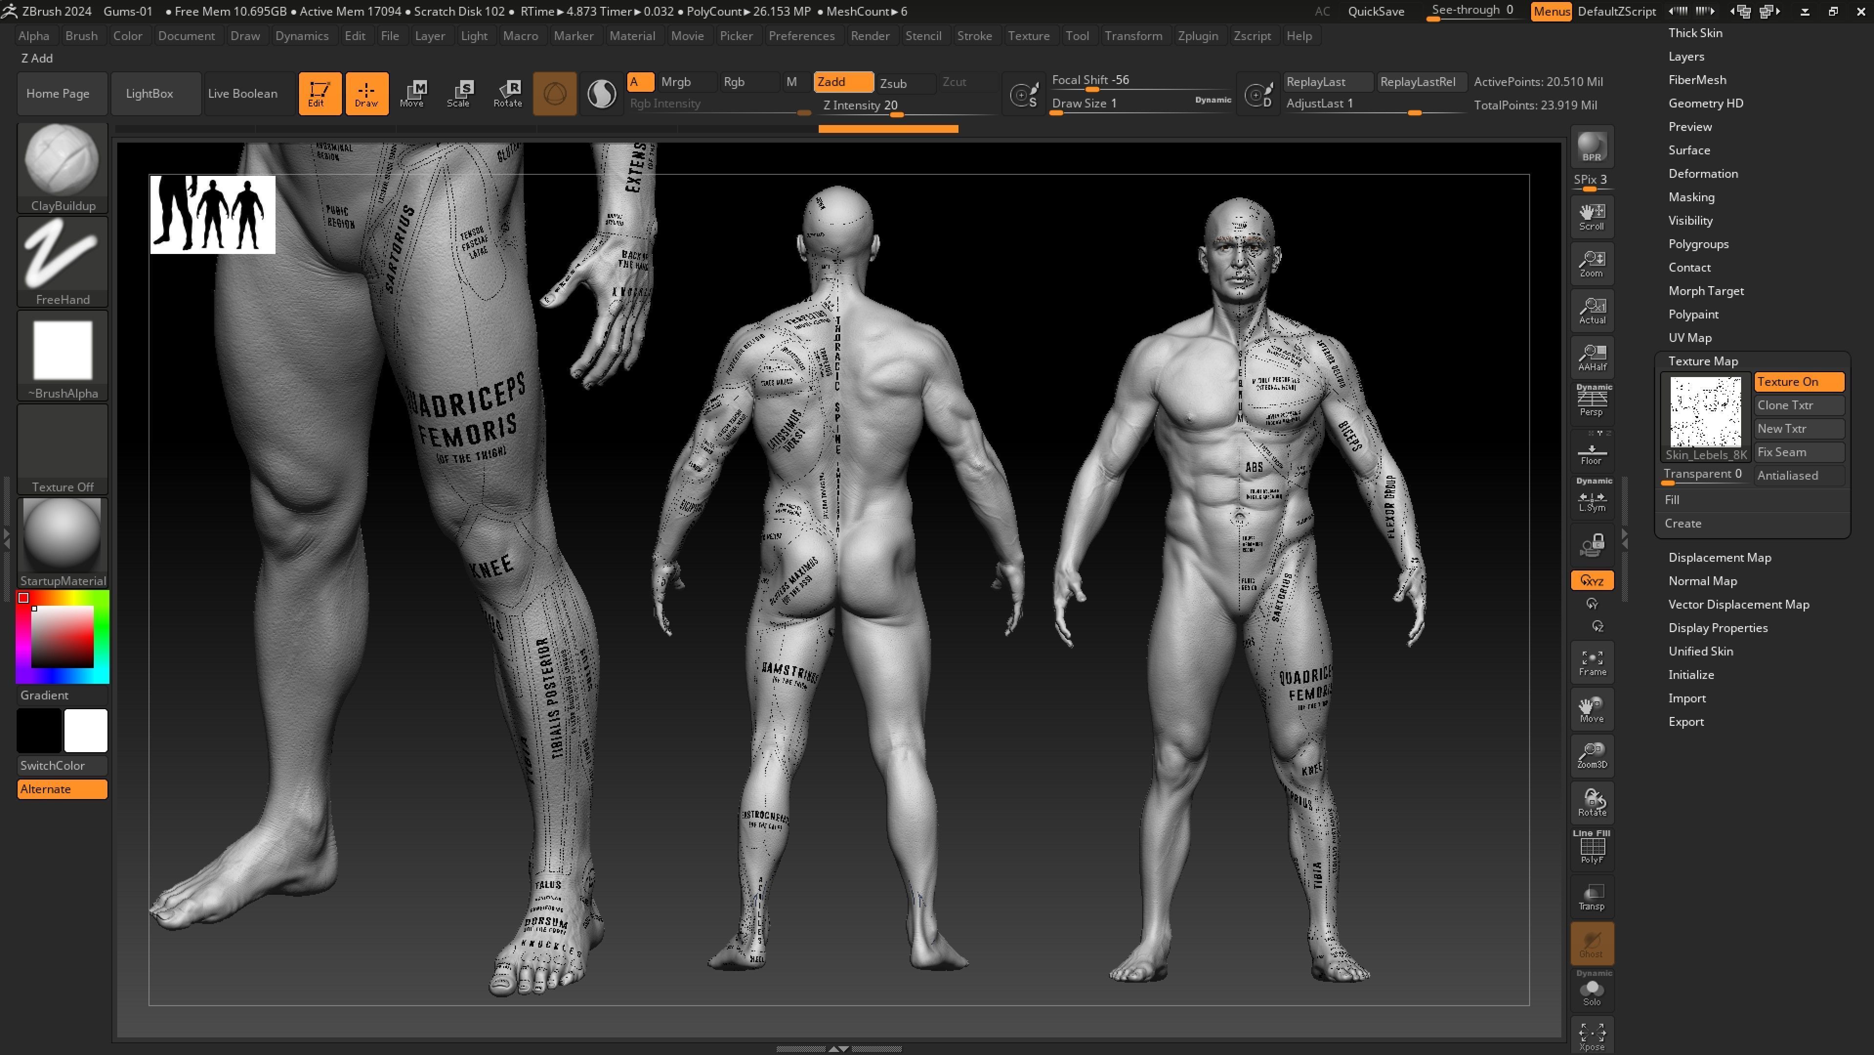
Task: Expand the Normal Map subpalette
Action: coord(1703,581)
